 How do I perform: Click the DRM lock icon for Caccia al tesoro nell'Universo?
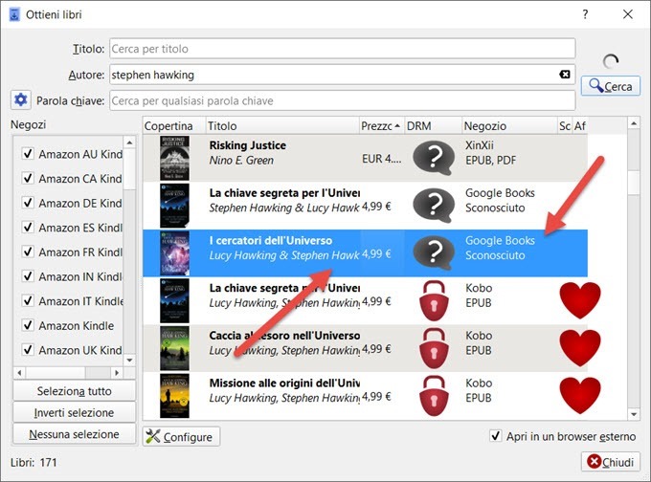click(434, 348)
